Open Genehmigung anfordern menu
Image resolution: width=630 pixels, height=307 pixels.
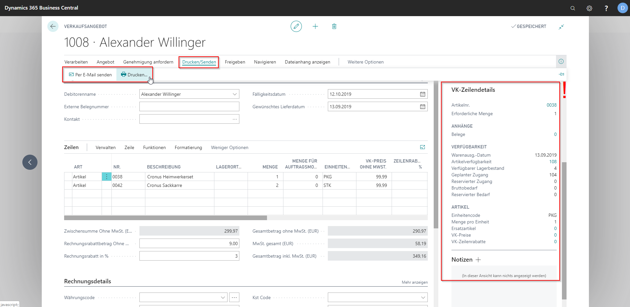(148, 62)
